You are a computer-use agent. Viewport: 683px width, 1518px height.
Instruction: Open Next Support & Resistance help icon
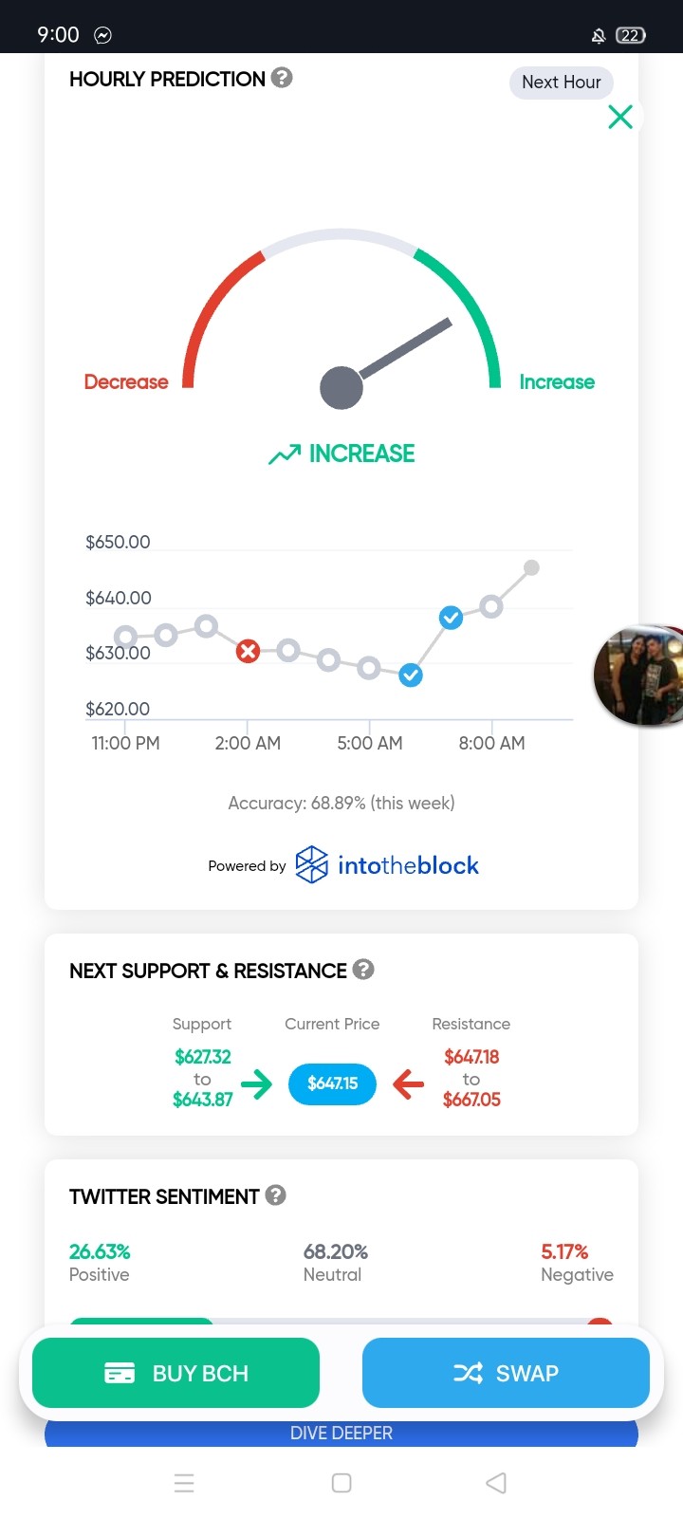pyautogui.click(x=363, y=970)
